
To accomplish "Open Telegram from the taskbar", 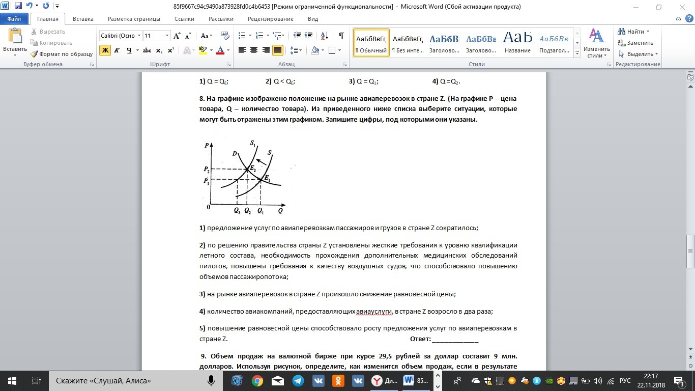I will tap(298, 380).
